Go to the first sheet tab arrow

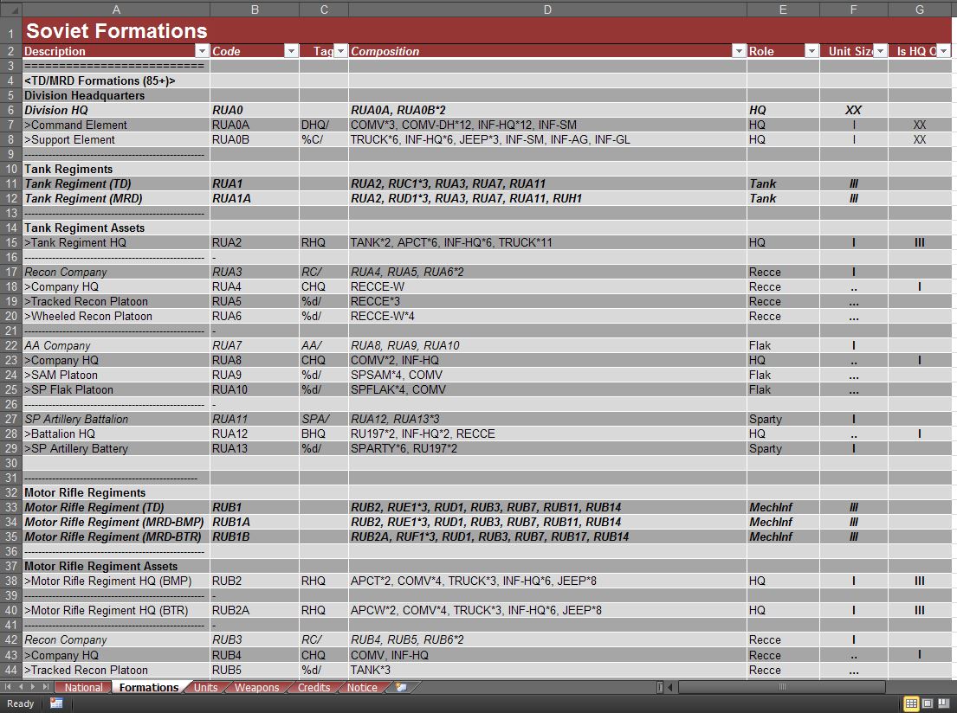[8, 687]
